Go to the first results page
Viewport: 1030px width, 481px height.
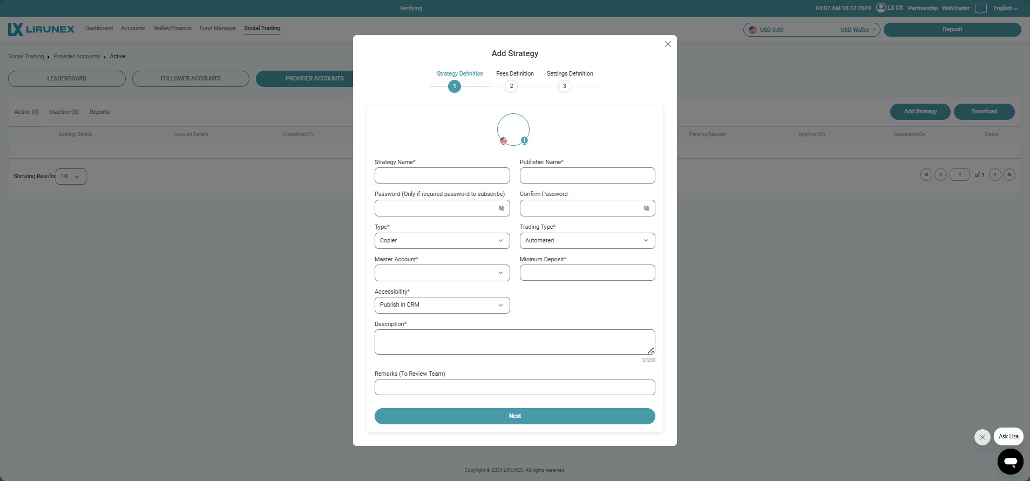pos(926,174)
